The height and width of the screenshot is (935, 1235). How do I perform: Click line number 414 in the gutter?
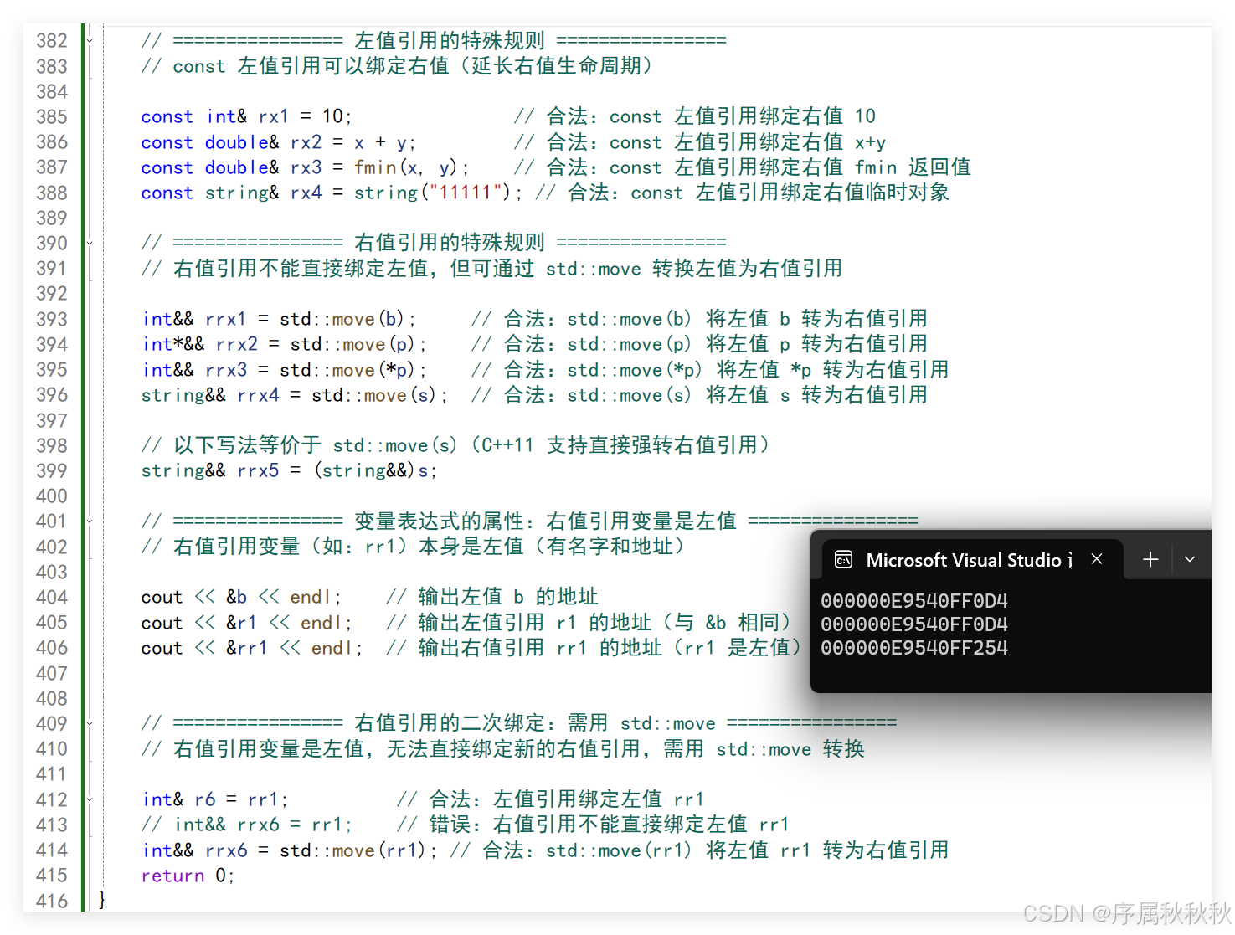[x=51, y=850]
